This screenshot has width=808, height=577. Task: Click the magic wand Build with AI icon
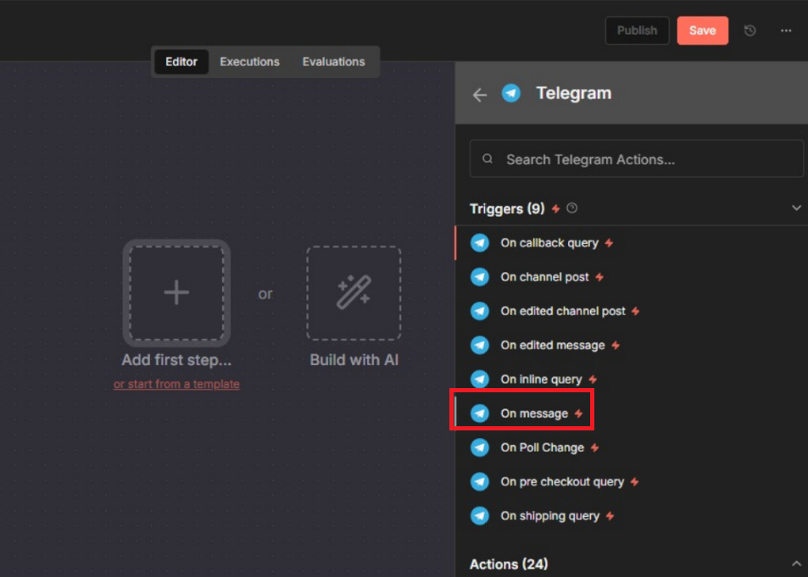(354, 292)
